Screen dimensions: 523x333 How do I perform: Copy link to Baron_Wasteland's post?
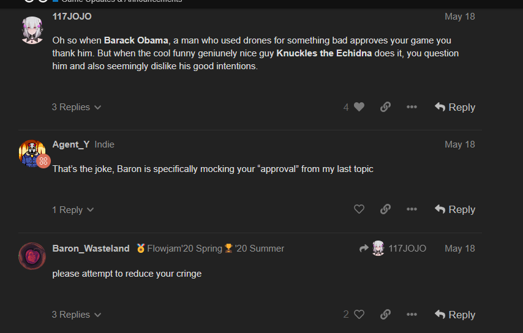[x=385, y=315]
